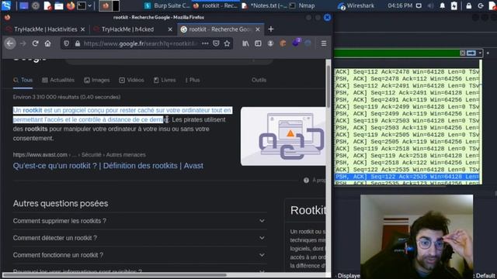Expand Comment supprimer les rootkits question
Image resolution: width=497 pixels, height=279 pixels.
pyautogui.click(x=140, y=221)
